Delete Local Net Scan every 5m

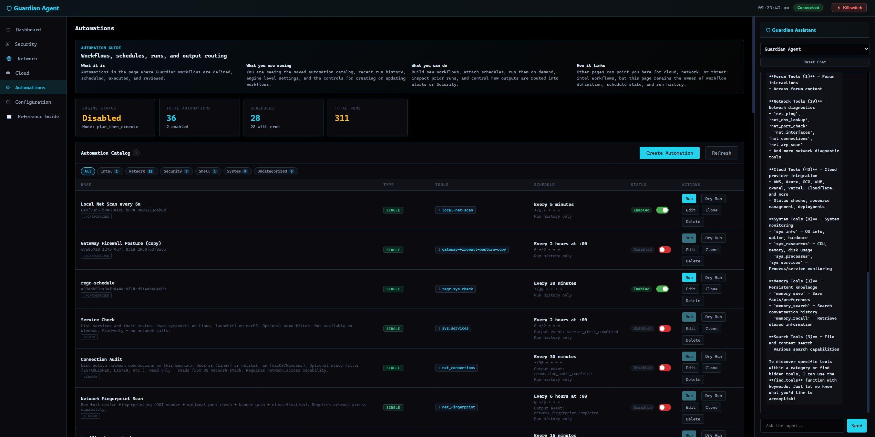(693, 222)
